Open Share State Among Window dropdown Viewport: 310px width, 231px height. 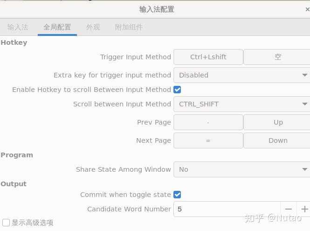tap(241, 169)
